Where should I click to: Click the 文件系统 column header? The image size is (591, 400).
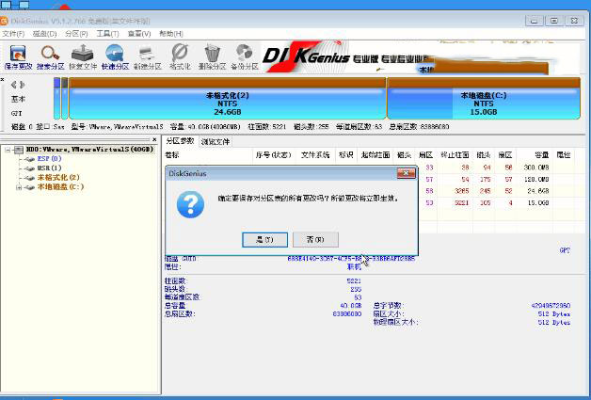[x=315, y=154]
